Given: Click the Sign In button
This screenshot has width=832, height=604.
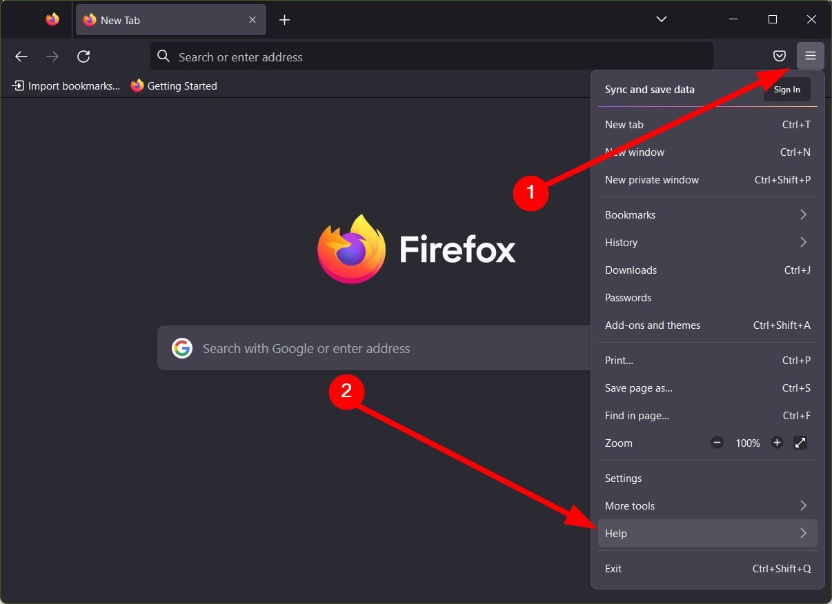Looking at the screenshot, I should click(x=787, y=90).
